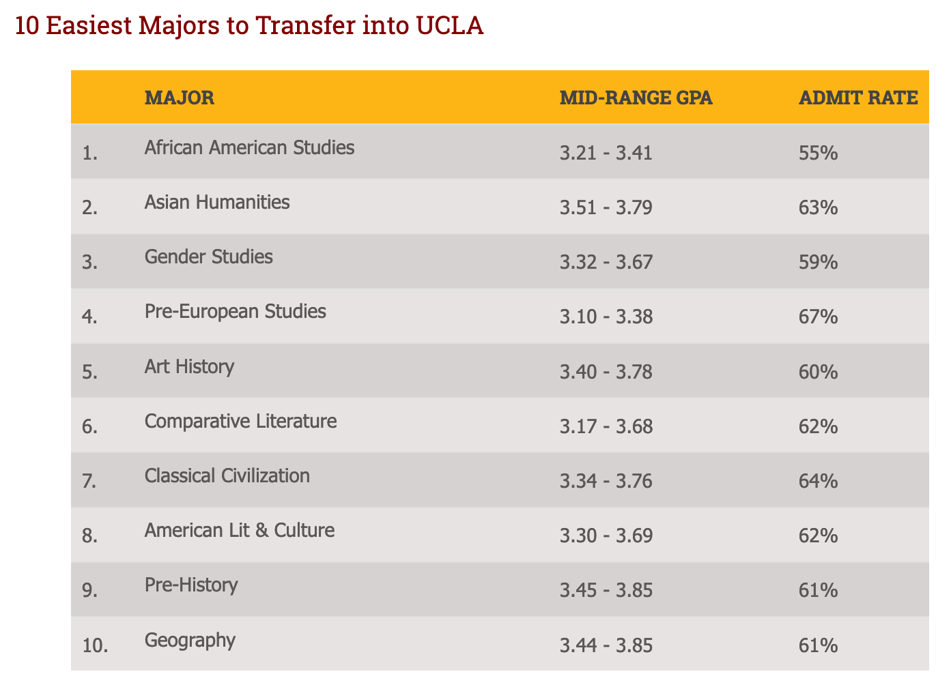Click the 3.21 - 3.41 GPA range

click(x=606, y=153)
